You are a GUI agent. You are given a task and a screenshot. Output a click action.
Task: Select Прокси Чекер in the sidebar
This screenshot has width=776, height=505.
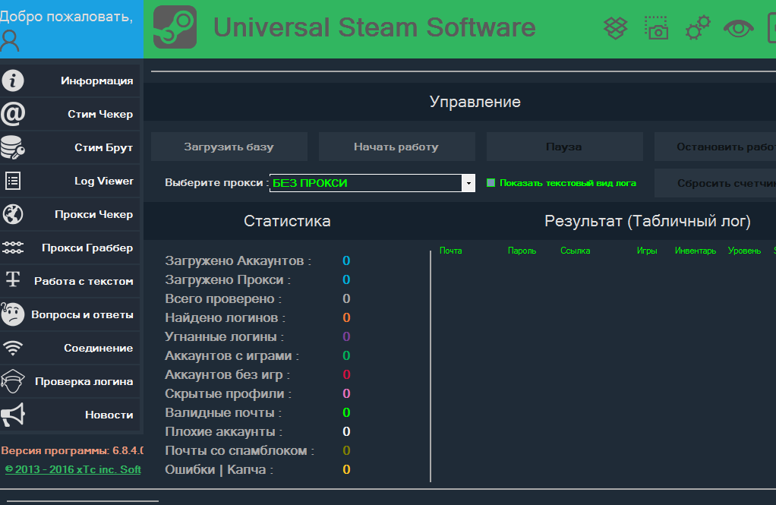click(70, 214)
